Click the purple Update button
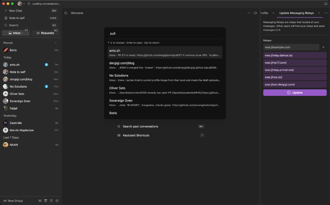 tap(295, 92)
